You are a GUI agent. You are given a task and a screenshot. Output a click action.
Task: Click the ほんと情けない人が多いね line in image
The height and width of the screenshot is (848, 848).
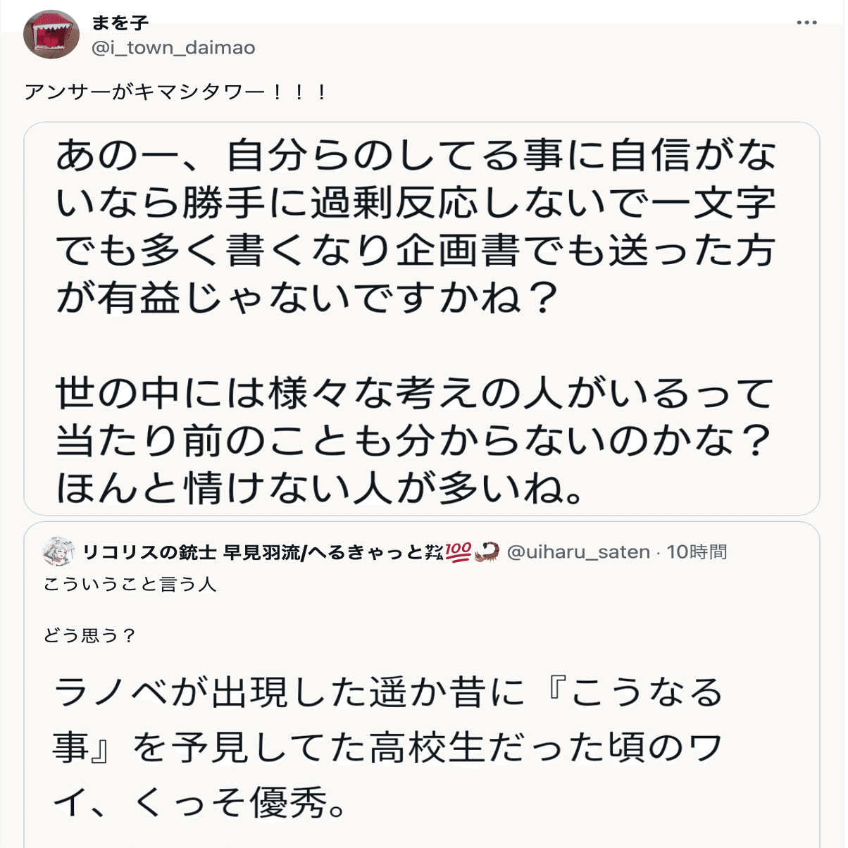[x=320, y=488]
